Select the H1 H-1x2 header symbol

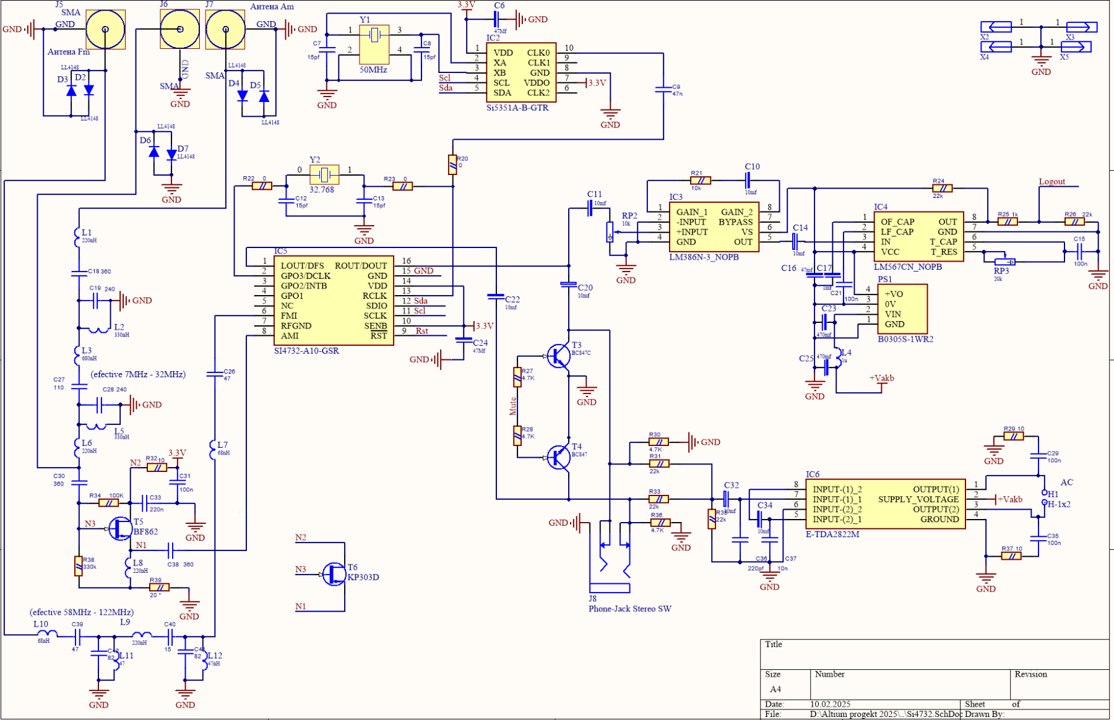pos(1045,499)
